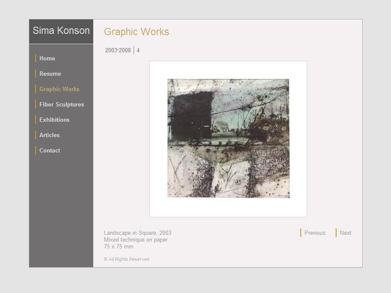Screen dimensions: 391x293
Task: Click the Sima Konson site title
Action: tap(61, 30)
